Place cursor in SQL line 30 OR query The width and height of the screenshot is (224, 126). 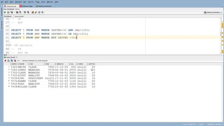50,34
